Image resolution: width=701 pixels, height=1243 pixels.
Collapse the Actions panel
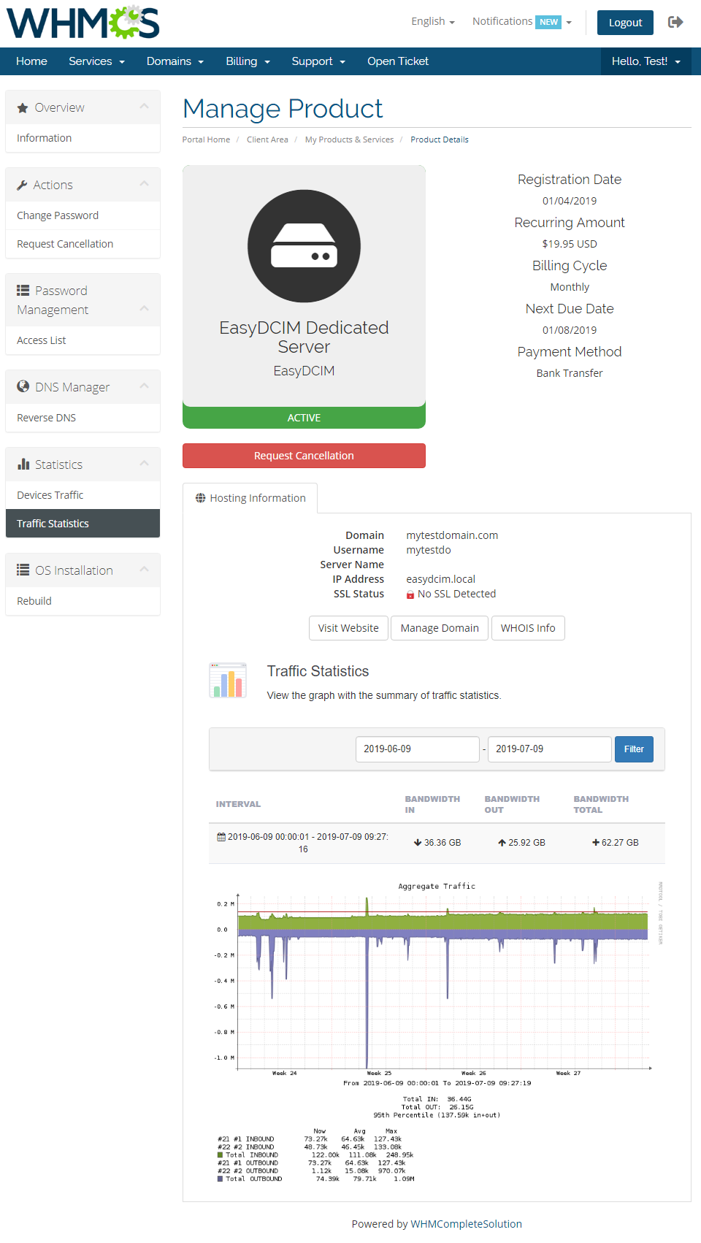pyautogui.click(x=145, y=184)
